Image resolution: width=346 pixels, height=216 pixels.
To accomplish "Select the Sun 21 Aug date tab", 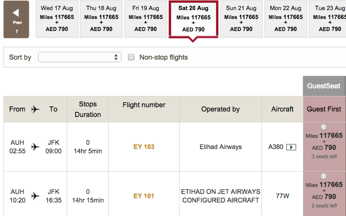I will point(241,19).
